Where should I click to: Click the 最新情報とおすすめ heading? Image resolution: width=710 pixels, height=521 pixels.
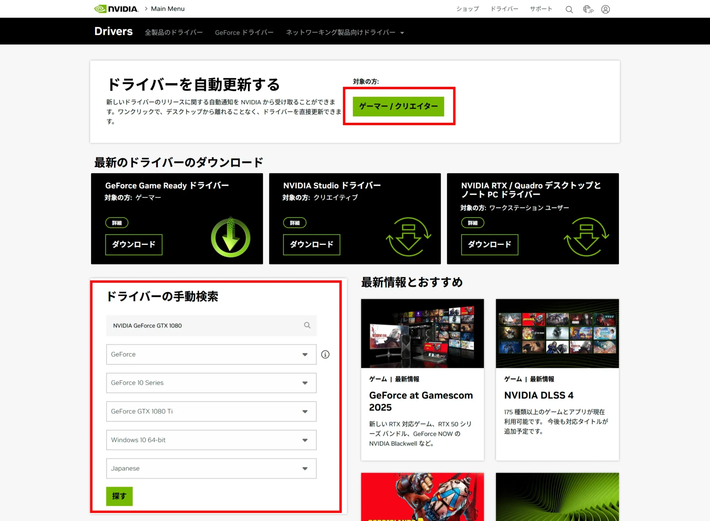tap(412, 282)
